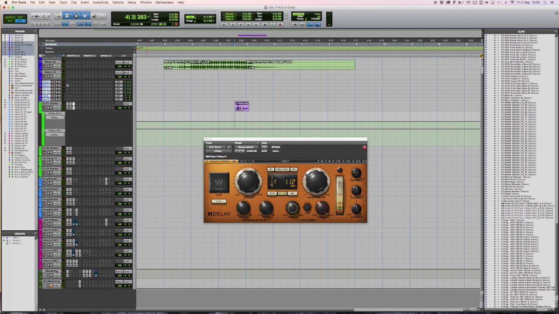Click the large Delay time knob
The width and height of the screenshot is (559, 314).
248,181
